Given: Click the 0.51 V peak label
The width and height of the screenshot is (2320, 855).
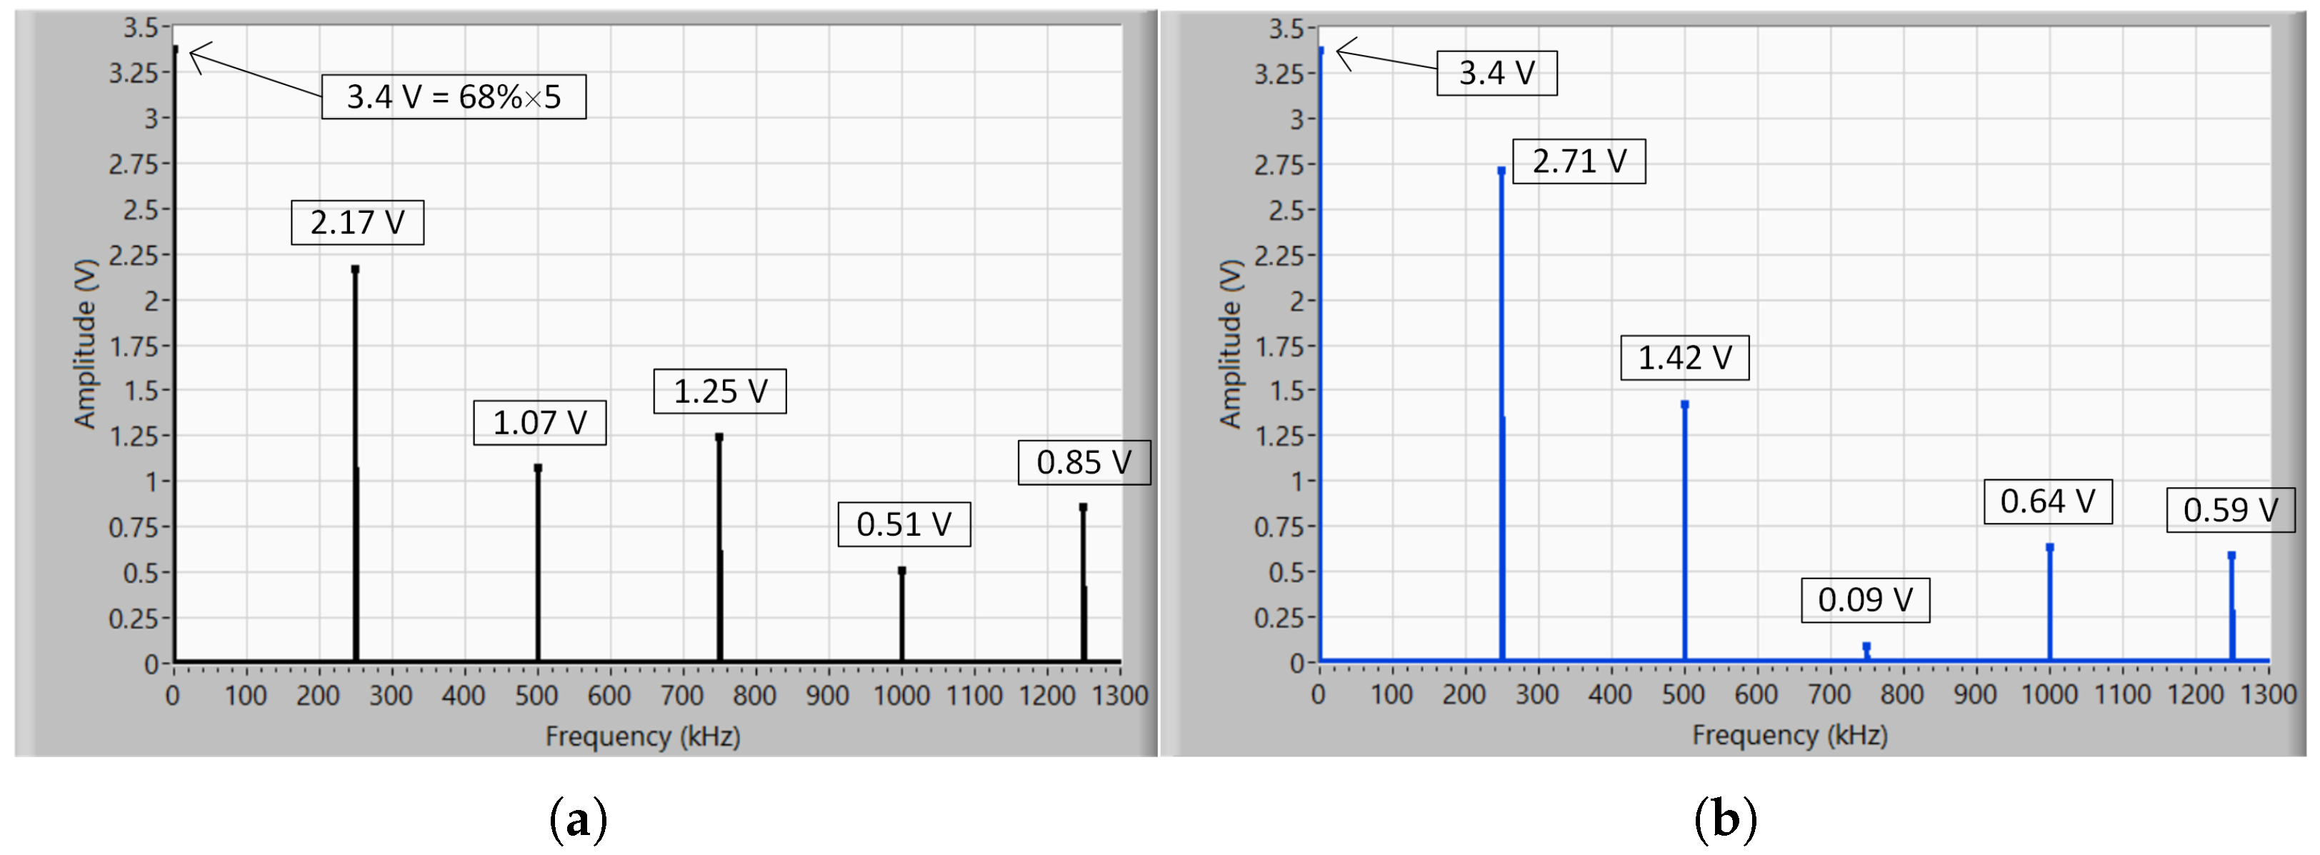Looking at the screenshot, I should [904, 524].
